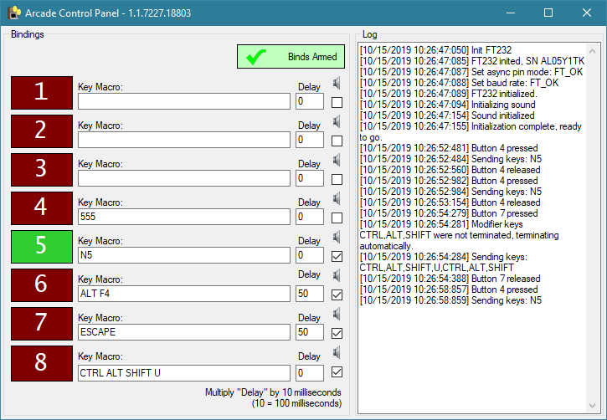Close the Arcade Control Panel window

point(587,13)
